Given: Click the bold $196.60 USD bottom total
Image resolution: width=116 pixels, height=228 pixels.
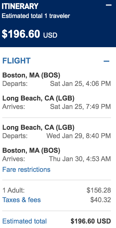Looking at the screenshot, I should tap(91, 221).
